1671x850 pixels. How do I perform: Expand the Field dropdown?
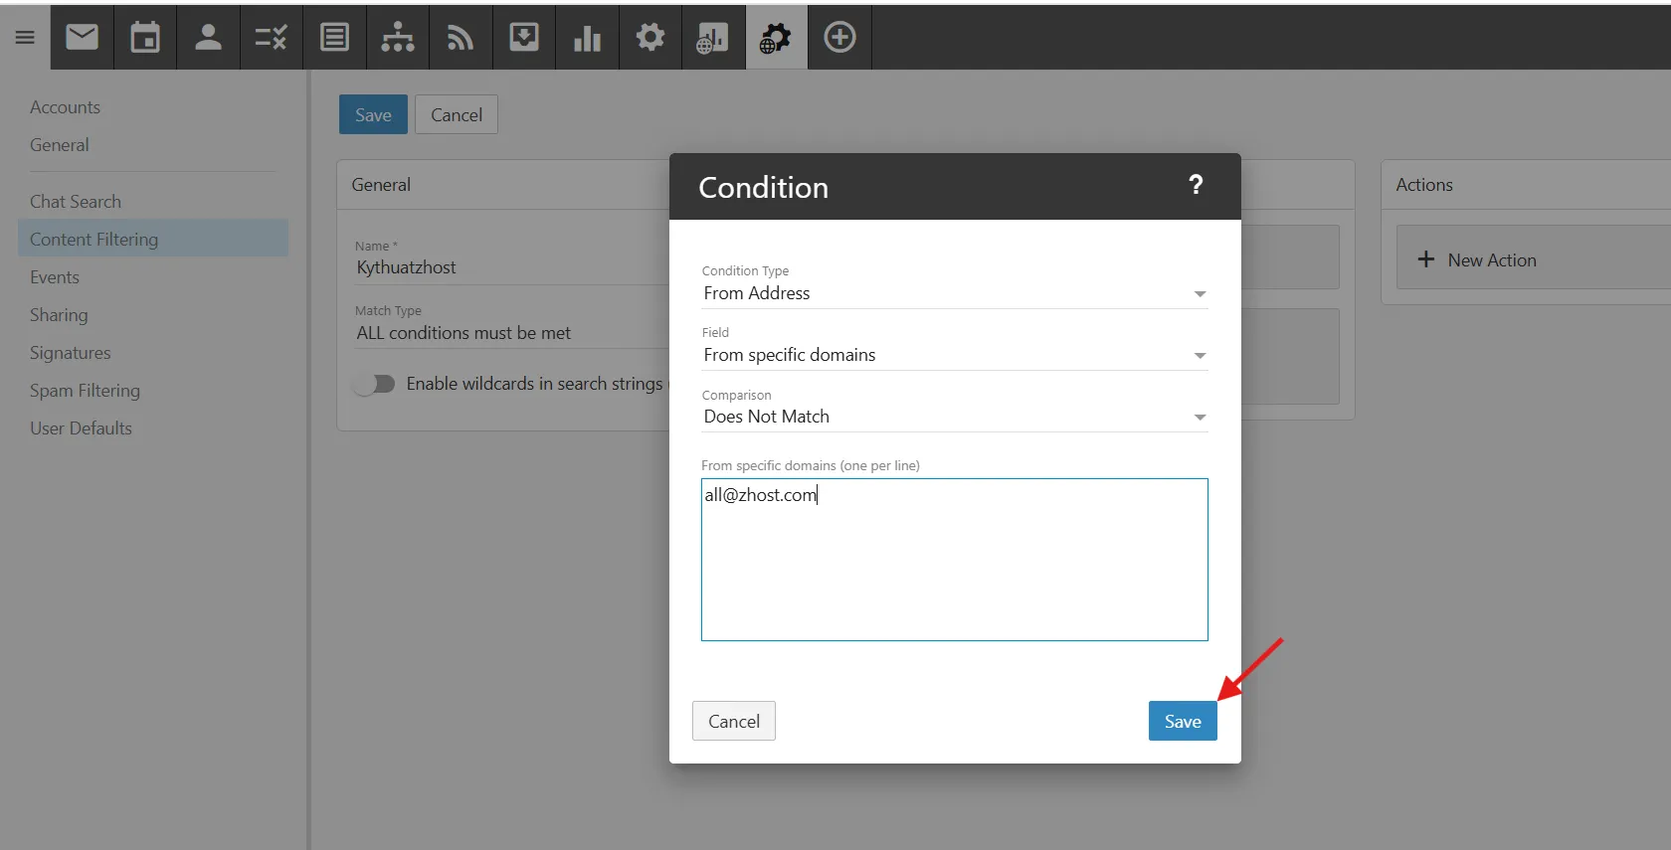click(954, 355)
